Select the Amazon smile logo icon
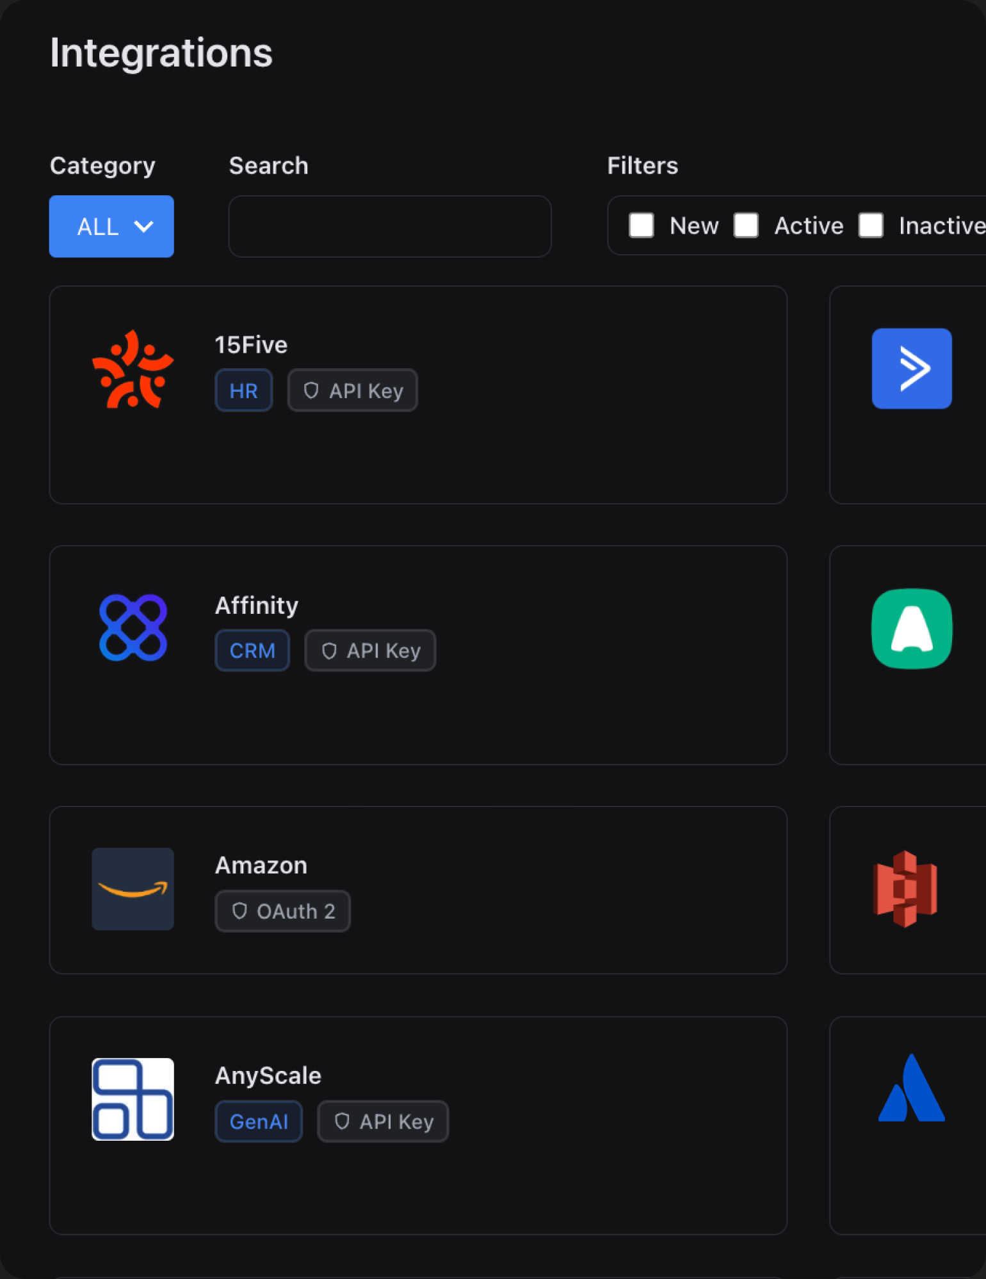The height and width of the screenshot is (1279, 986). click(x=133, y=889)
